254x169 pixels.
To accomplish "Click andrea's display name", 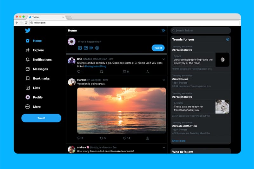I will 81,147.
